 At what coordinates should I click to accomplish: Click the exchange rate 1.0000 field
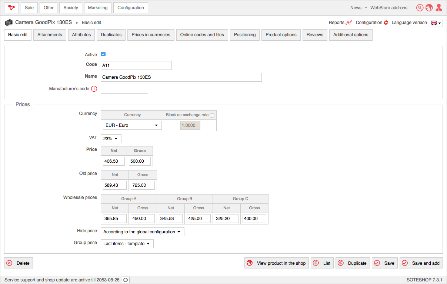[190, 125]
